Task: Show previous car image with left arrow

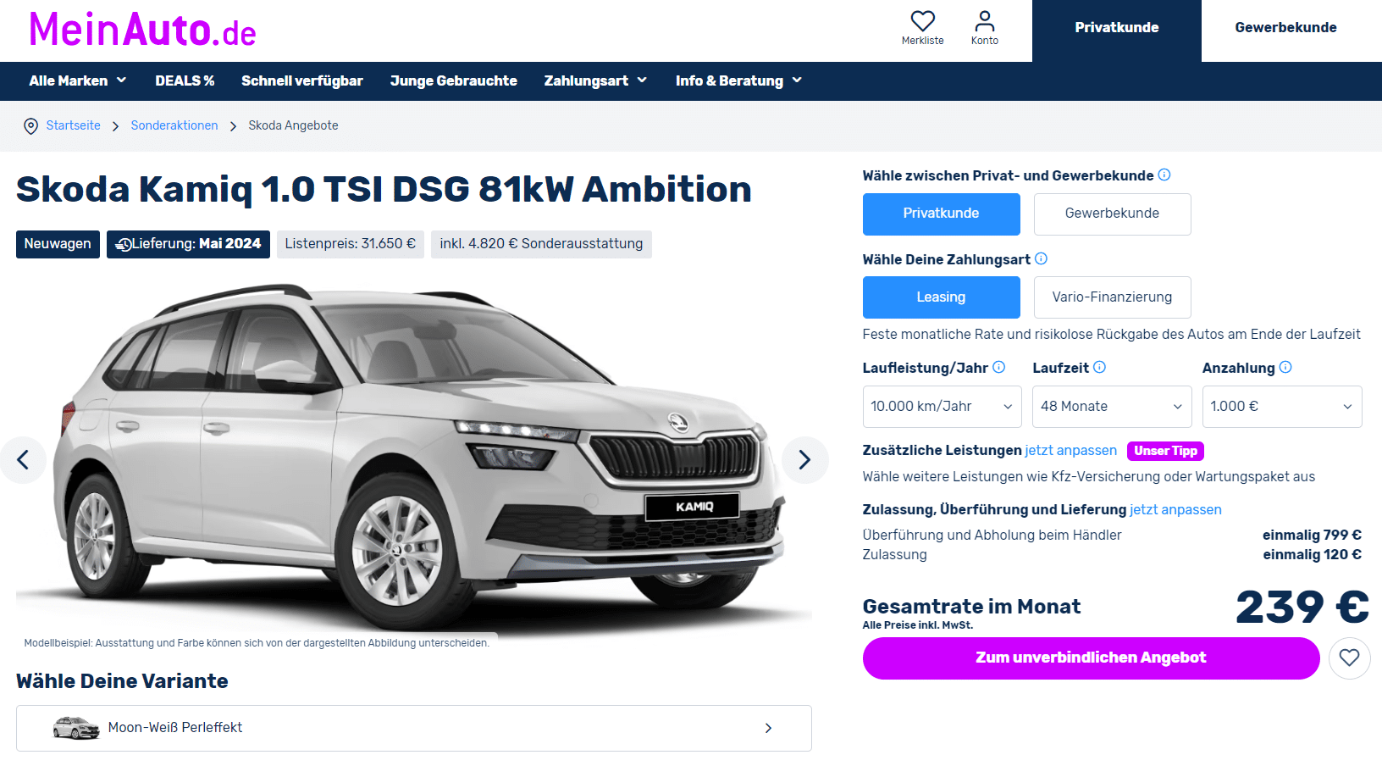Action: pos(23,460)
